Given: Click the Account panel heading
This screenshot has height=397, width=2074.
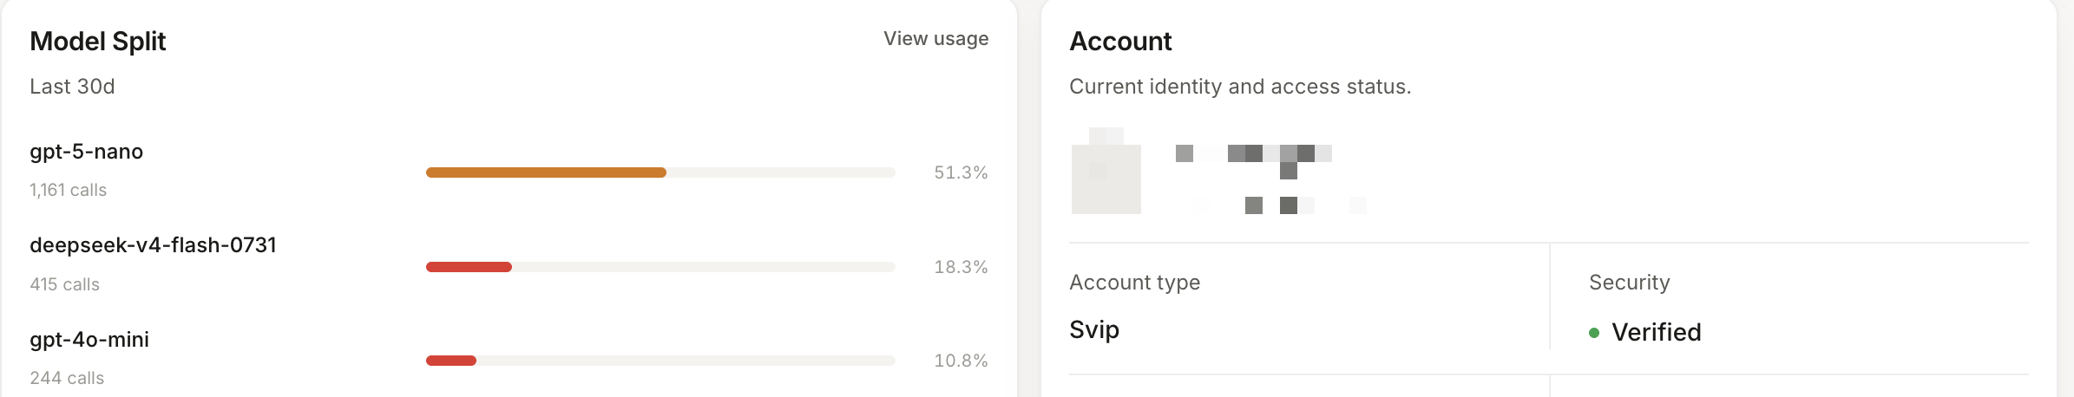Looking at the screenshot, I should 1120,41.
